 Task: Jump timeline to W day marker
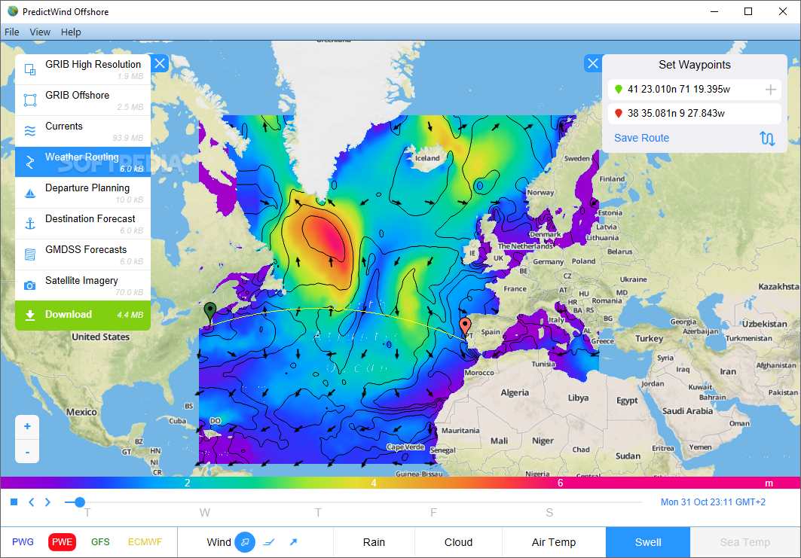(204, 513)
